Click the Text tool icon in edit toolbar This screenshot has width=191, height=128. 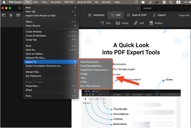coord(102,23)
